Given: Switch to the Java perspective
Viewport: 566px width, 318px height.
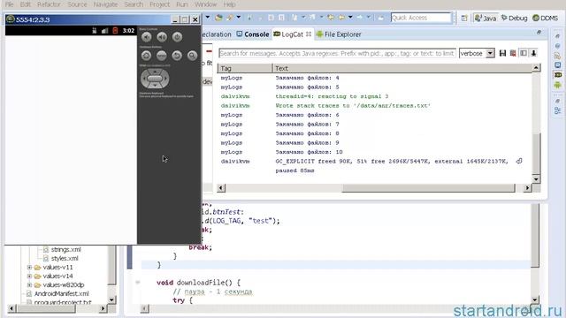Looking at the screenshot, I should pyautogui.click(x=486, y=18).
